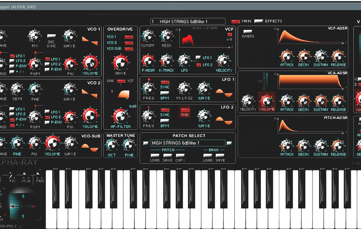Toggle the LINK VCF overdrive switch
361x229 pixels.
point(121,81)
